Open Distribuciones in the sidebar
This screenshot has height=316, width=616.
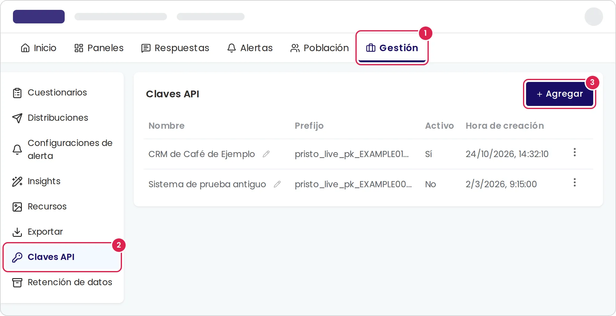[x=62, y=118]
